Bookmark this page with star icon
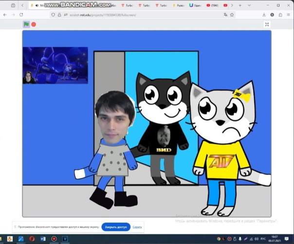The height and width of the screenshot is (244, 294). point(232,15)
